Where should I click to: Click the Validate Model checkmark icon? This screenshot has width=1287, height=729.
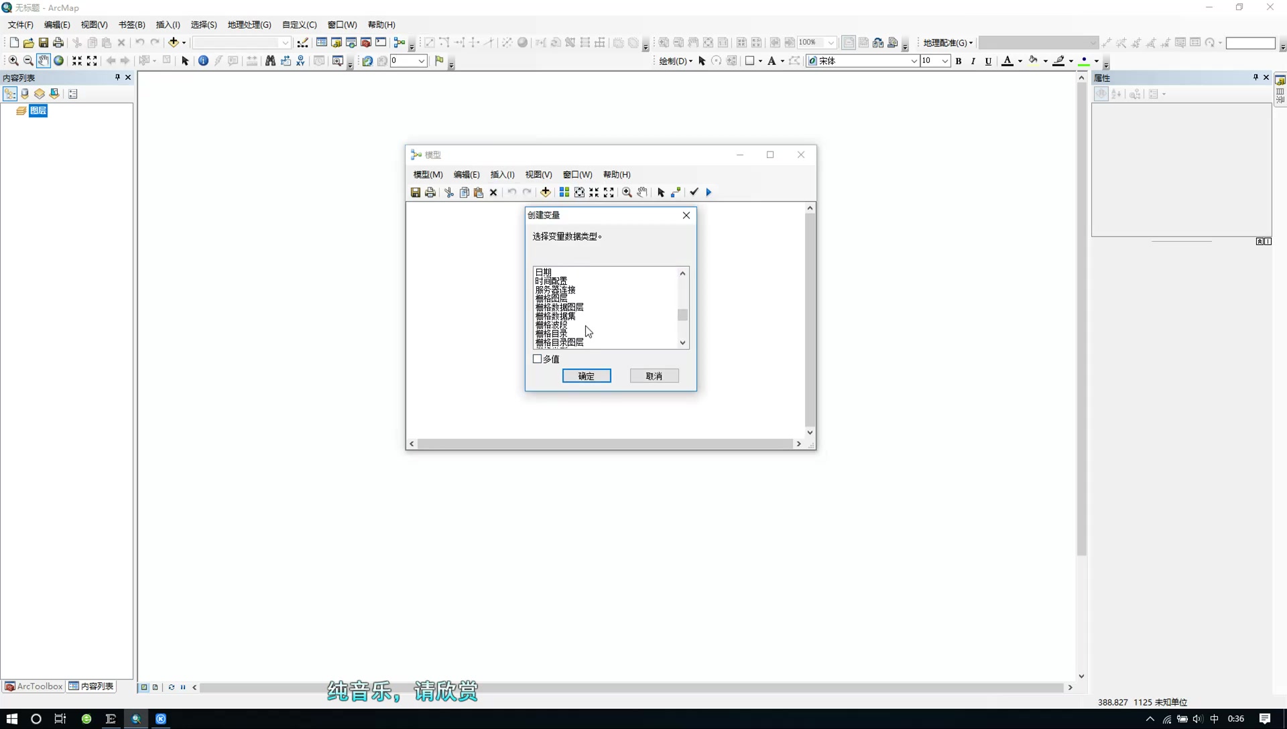click(x=694, y=192)
